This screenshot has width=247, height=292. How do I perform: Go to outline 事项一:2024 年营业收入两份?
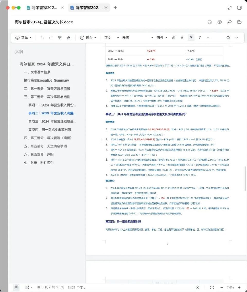[x=52, y=105]
